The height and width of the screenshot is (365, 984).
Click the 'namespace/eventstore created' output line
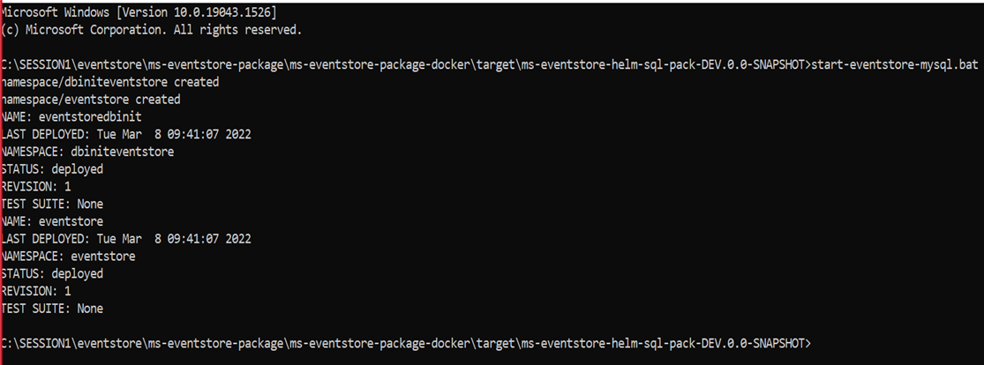click(90, 100)
